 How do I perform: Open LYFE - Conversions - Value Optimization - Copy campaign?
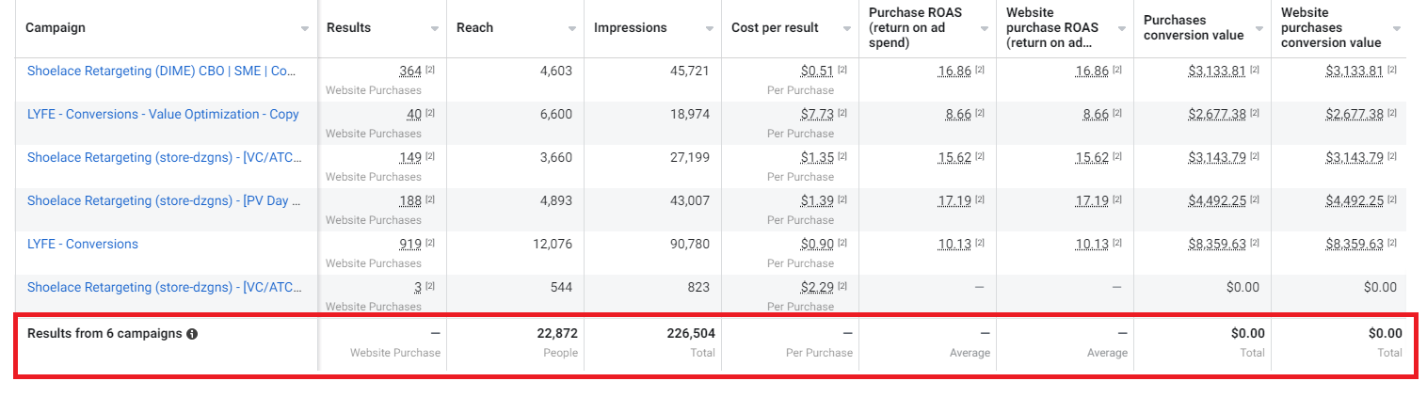click(163, 114)
